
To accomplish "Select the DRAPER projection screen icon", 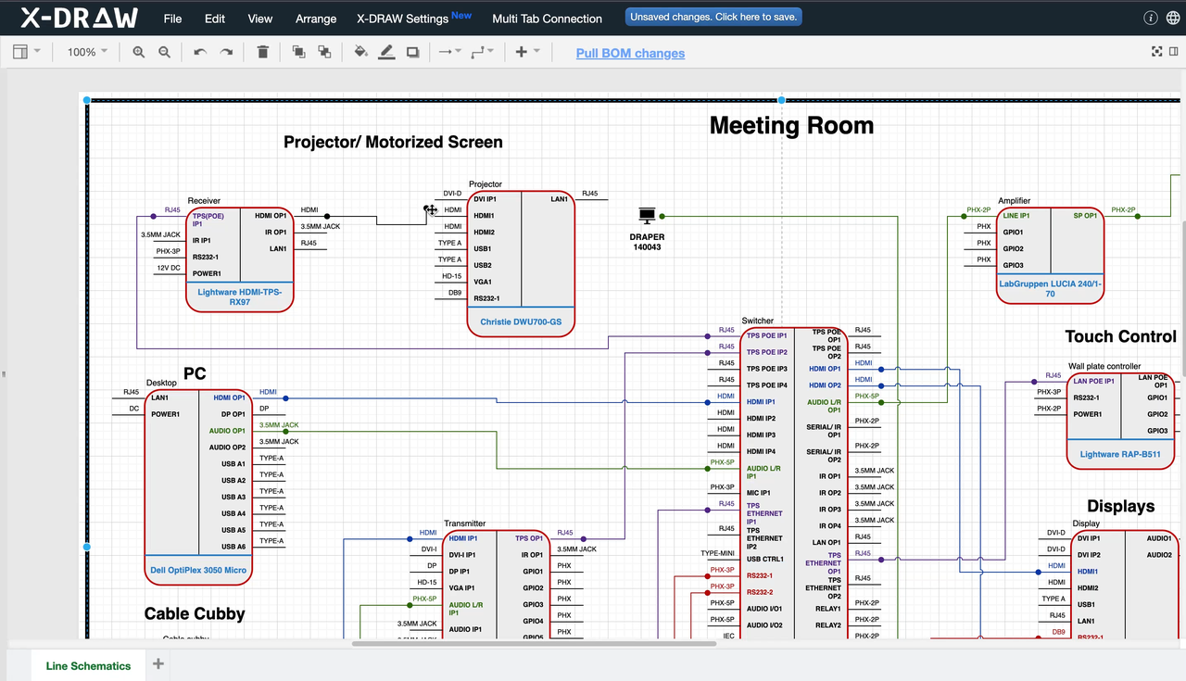I will point(647,217).
